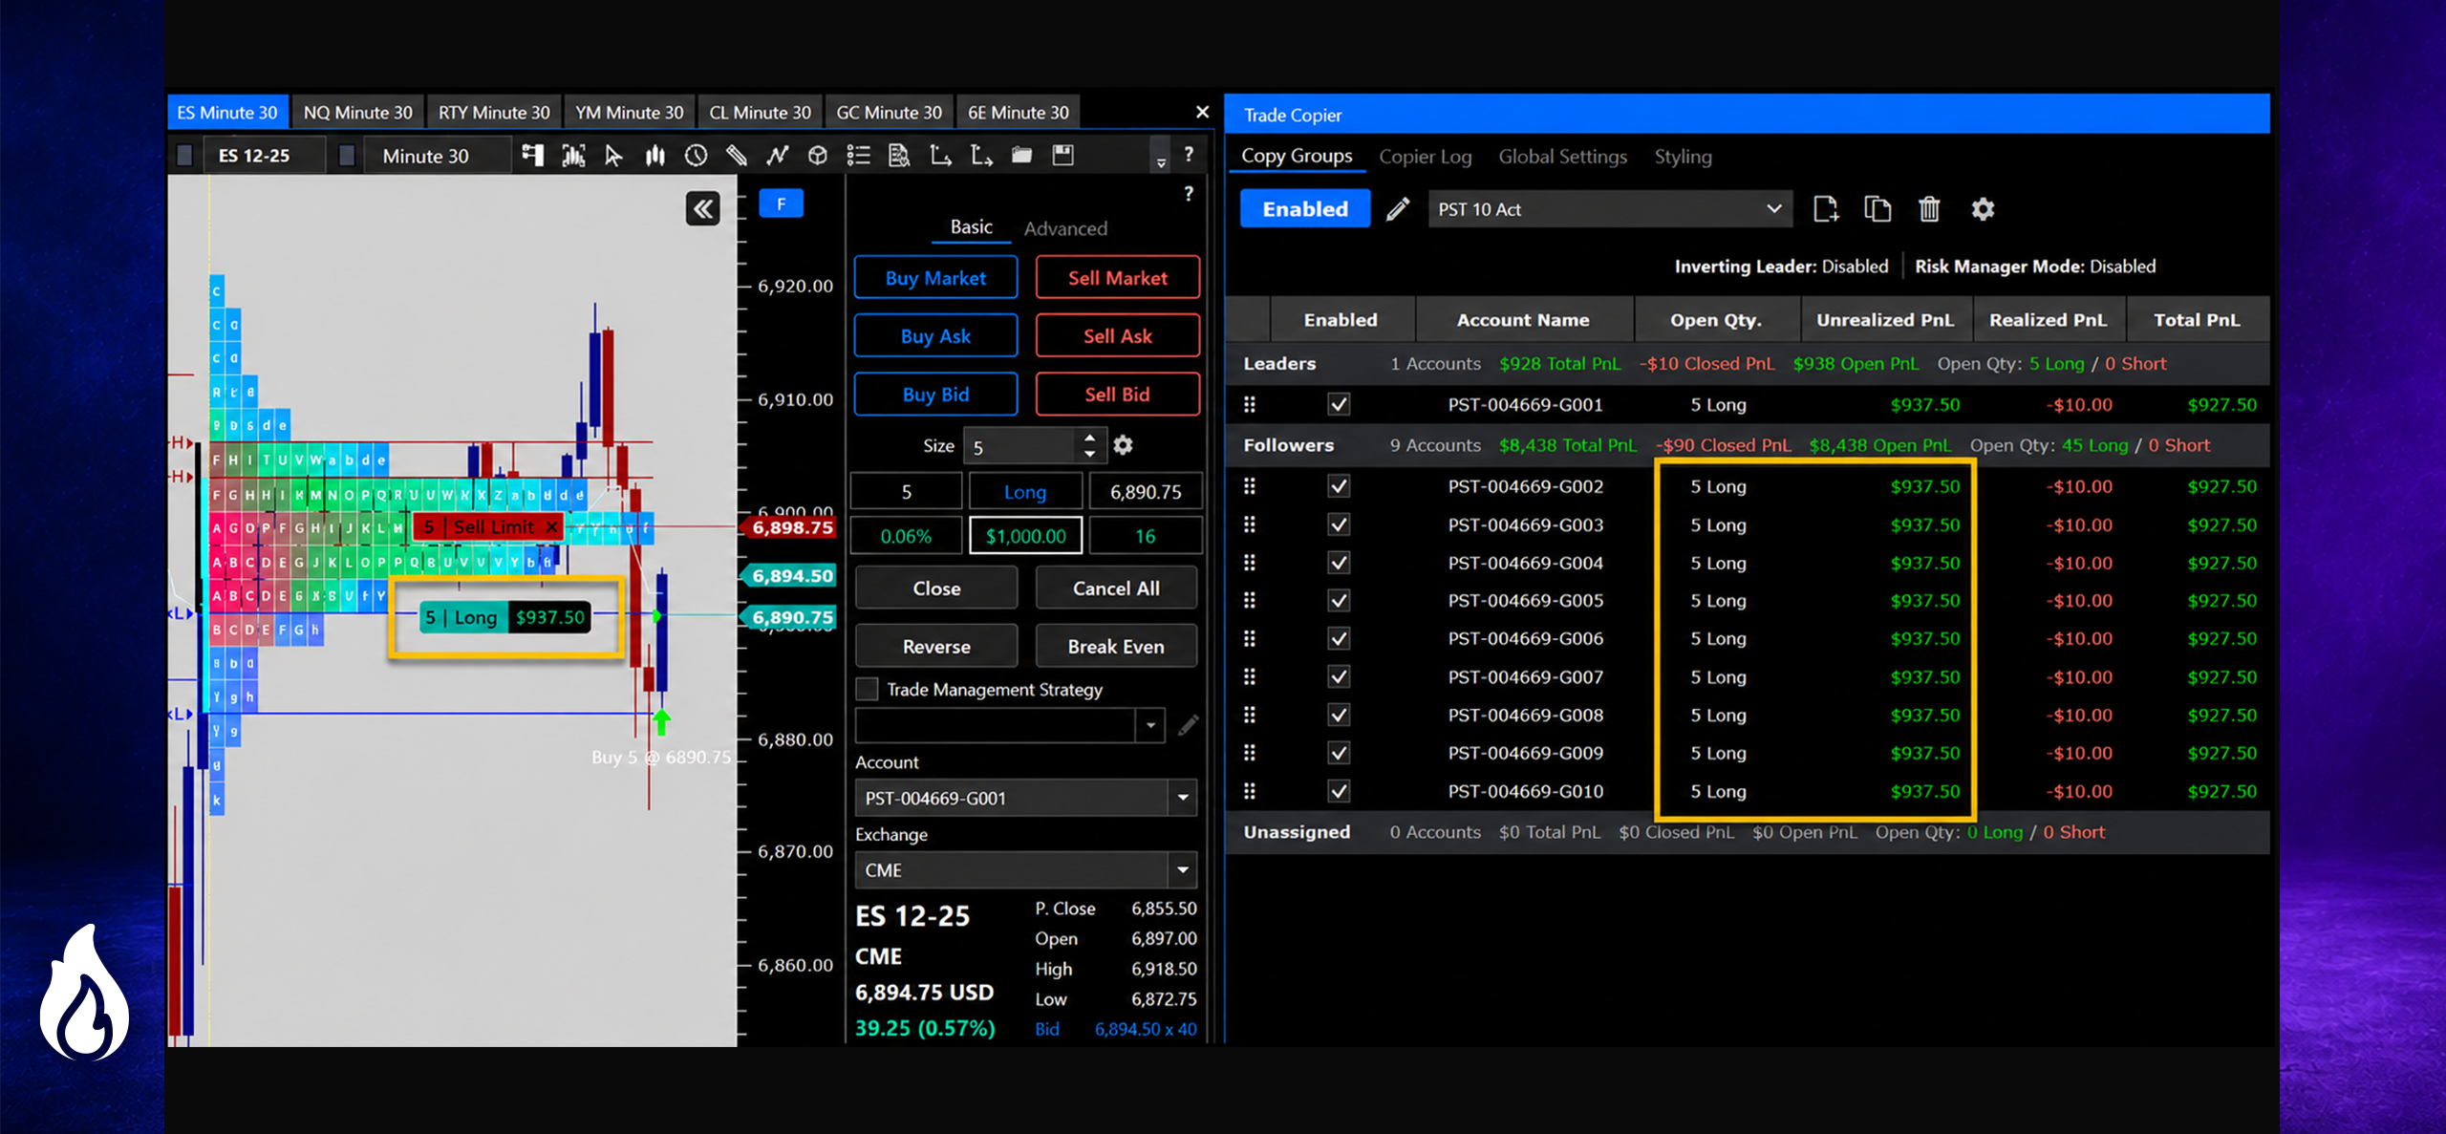Screen dimensions: 2446x1134
Task: Click the $1,000.00 PnL display box
Action: coord(1025,536)
